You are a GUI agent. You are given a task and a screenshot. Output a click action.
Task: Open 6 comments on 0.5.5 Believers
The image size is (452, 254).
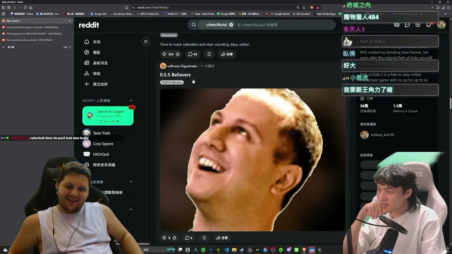point(189,238)
